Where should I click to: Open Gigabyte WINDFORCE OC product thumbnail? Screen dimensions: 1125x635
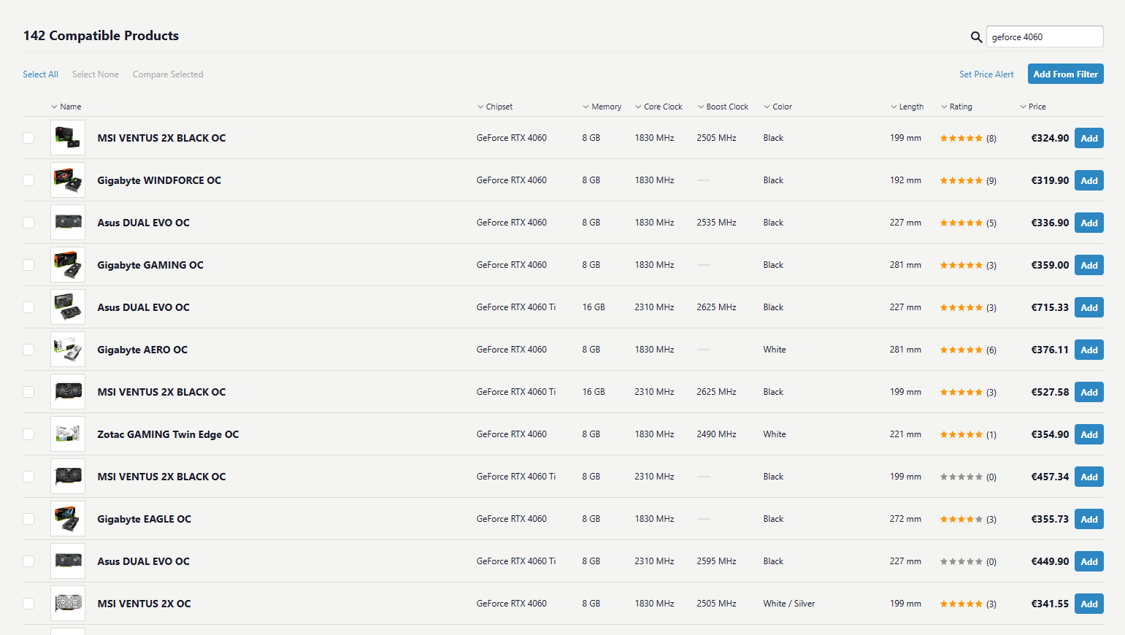(x=68, y=180)
